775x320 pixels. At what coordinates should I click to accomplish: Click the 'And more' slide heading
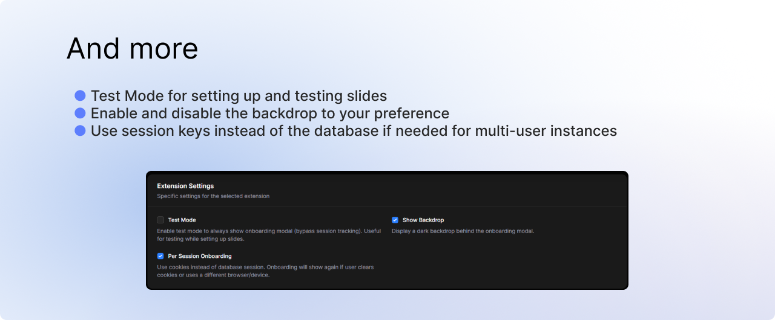click(132, 48)
